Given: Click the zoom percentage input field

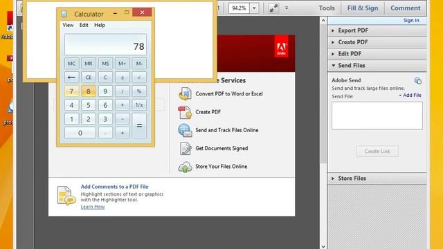Looking at the screenshot, I should click(239, 8).
